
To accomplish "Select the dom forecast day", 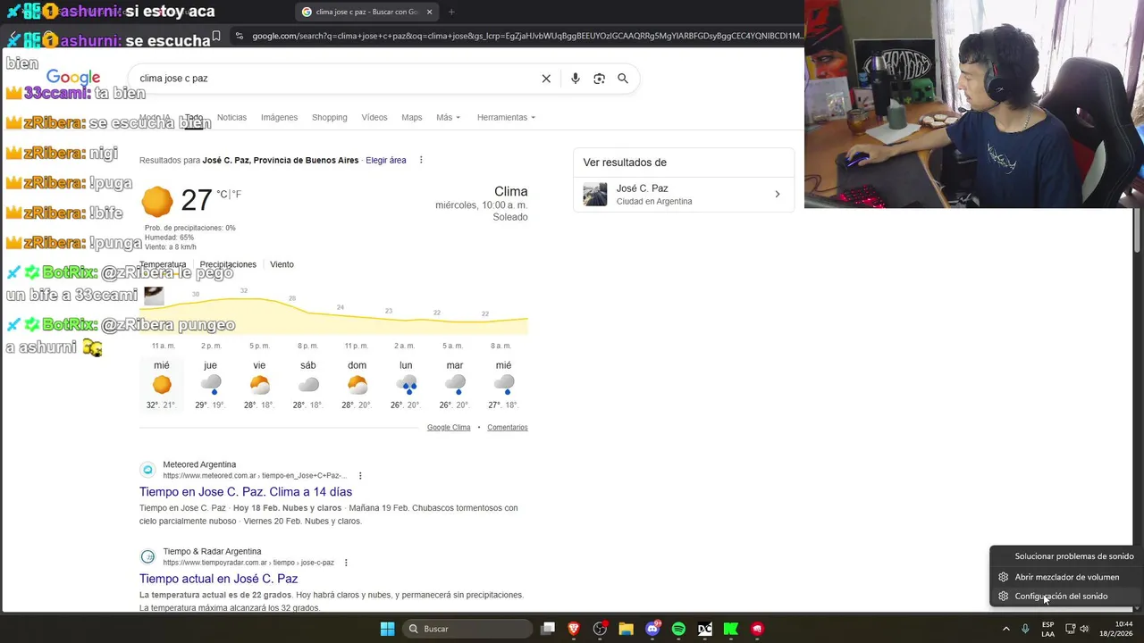I will click(357, 385).
